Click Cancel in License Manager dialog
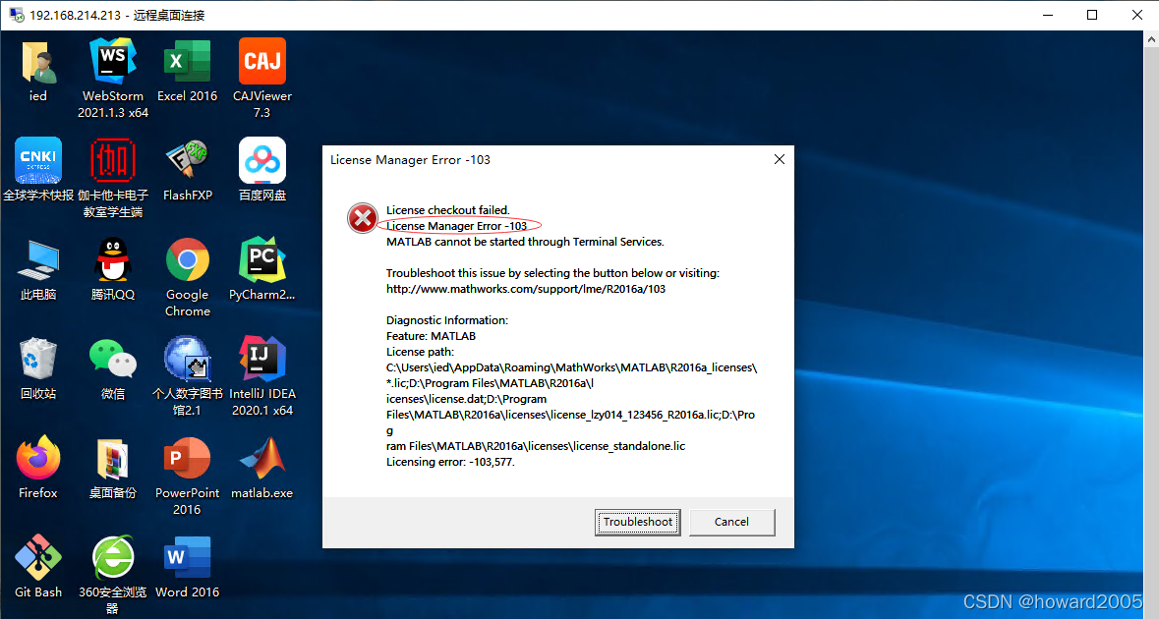The image size is (1159, 619). (731, 523)
